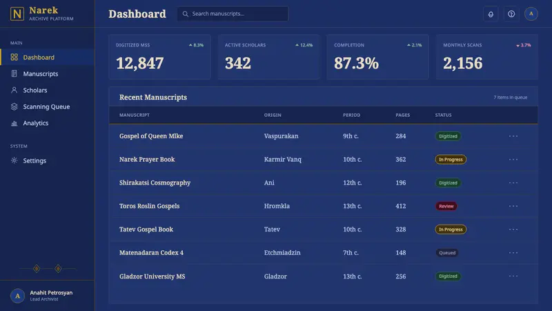Click In Progress badge for Narek Prayer Book
552x311 pixels.
451,160
